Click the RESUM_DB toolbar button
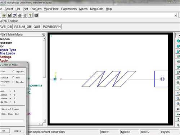180x135 pixels. click(x=23, y=27)
